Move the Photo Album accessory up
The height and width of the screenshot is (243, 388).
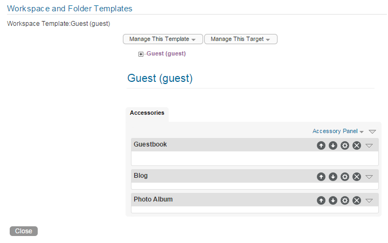click(321, 200)
